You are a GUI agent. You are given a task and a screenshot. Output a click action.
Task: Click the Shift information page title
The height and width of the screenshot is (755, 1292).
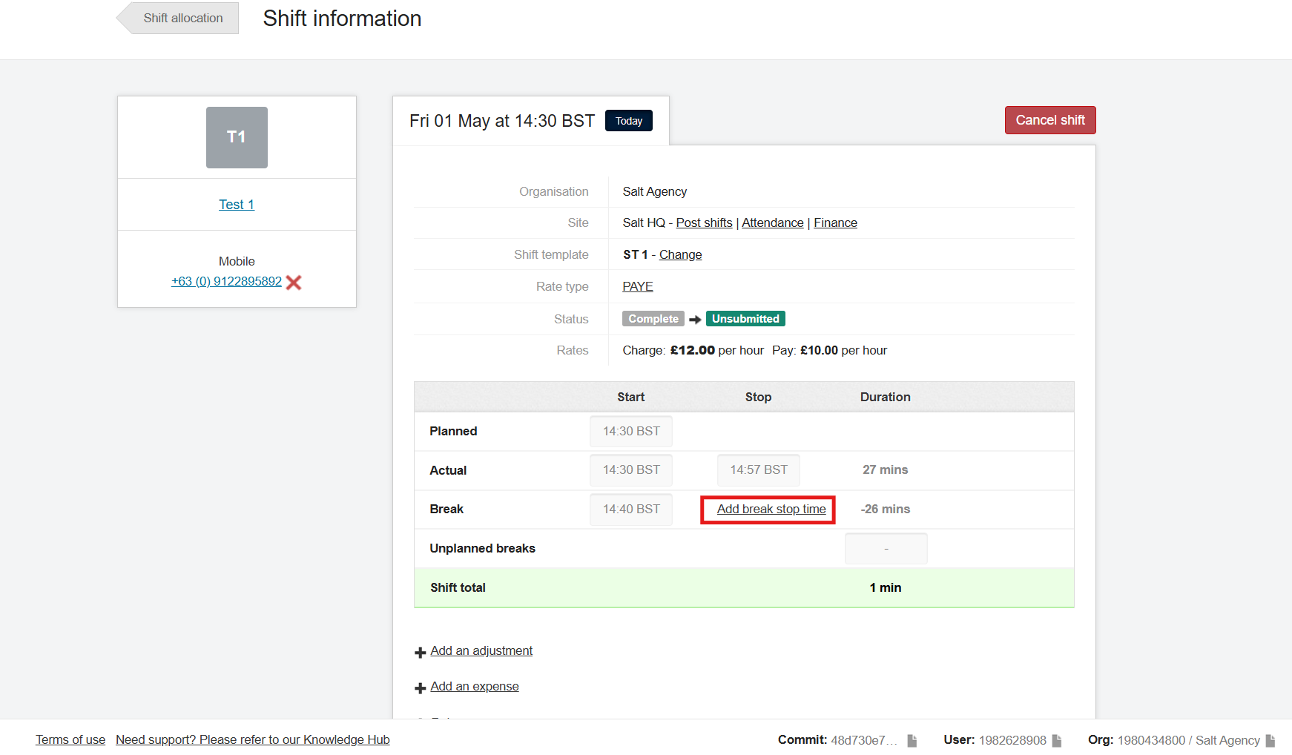(x=343, y=19)
